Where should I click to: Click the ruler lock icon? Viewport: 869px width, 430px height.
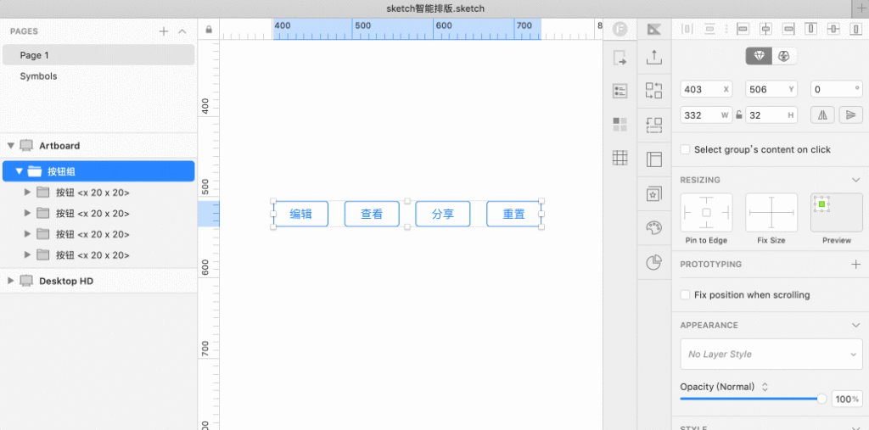pos(209,30)
